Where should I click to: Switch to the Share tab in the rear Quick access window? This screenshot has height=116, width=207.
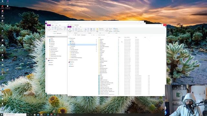tap(56, 25)
